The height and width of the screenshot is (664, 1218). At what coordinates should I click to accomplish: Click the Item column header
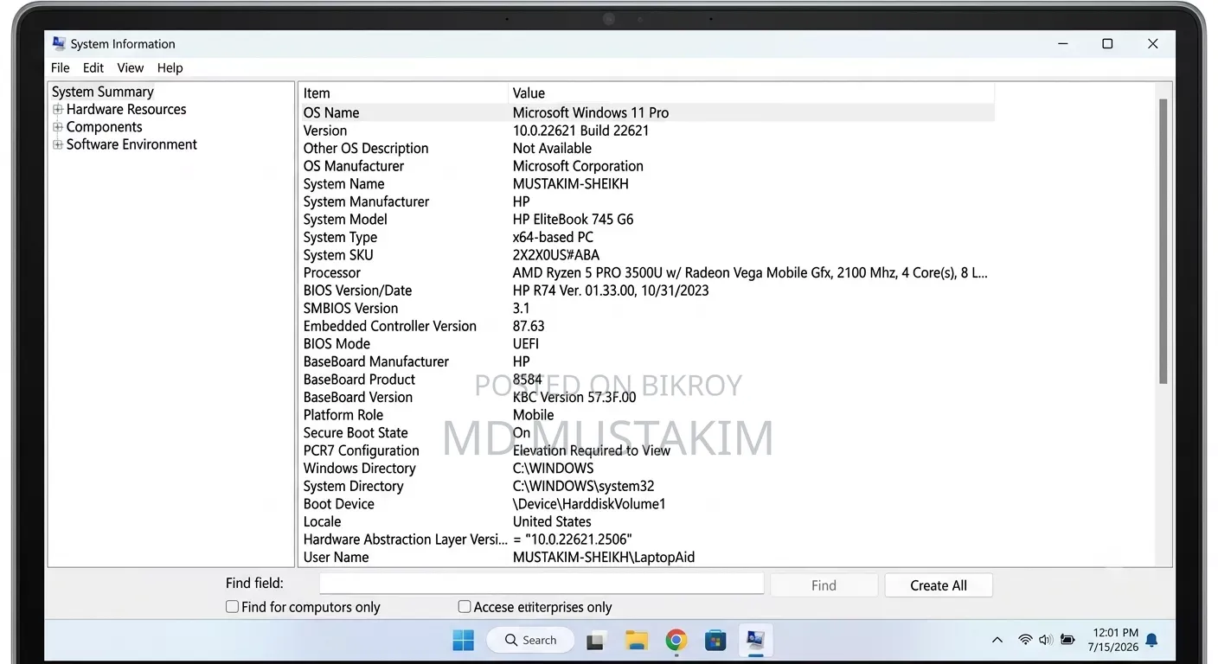(403, 93)
